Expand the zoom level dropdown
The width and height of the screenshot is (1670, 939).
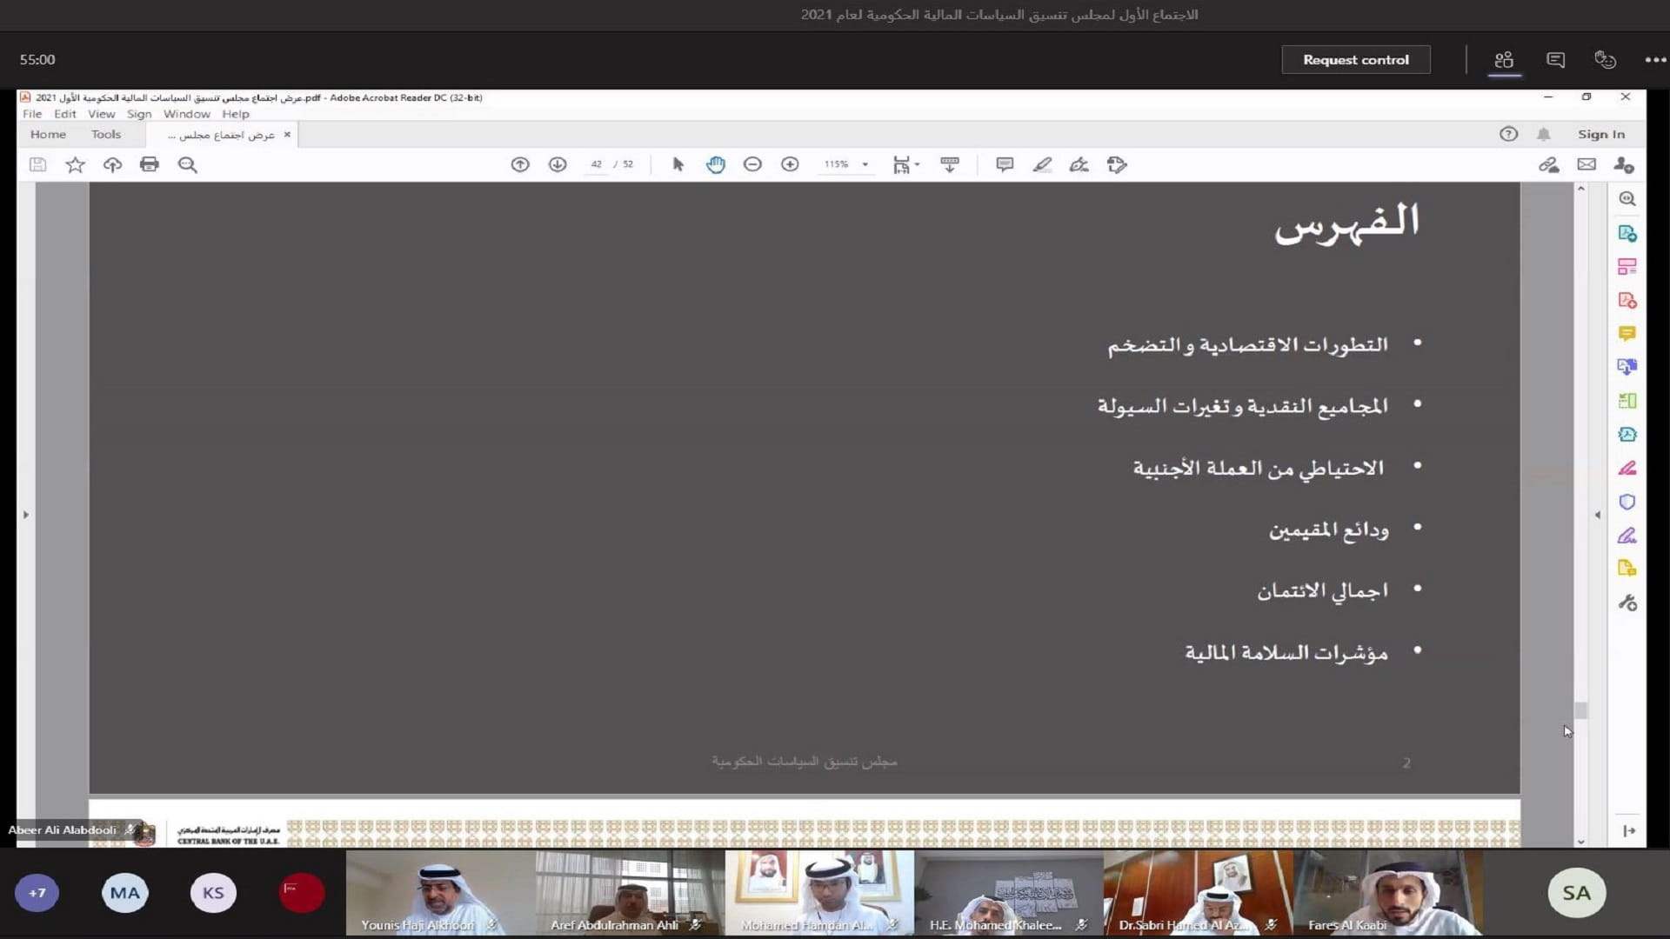(865, 164)
